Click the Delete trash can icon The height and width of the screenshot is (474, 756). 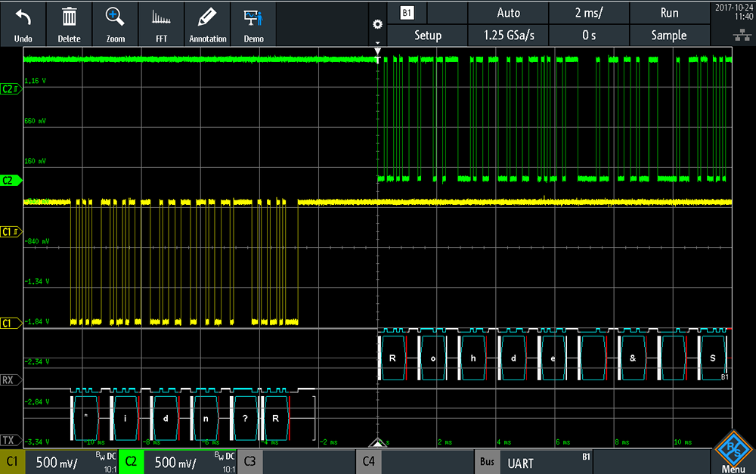tap(69, 23)
